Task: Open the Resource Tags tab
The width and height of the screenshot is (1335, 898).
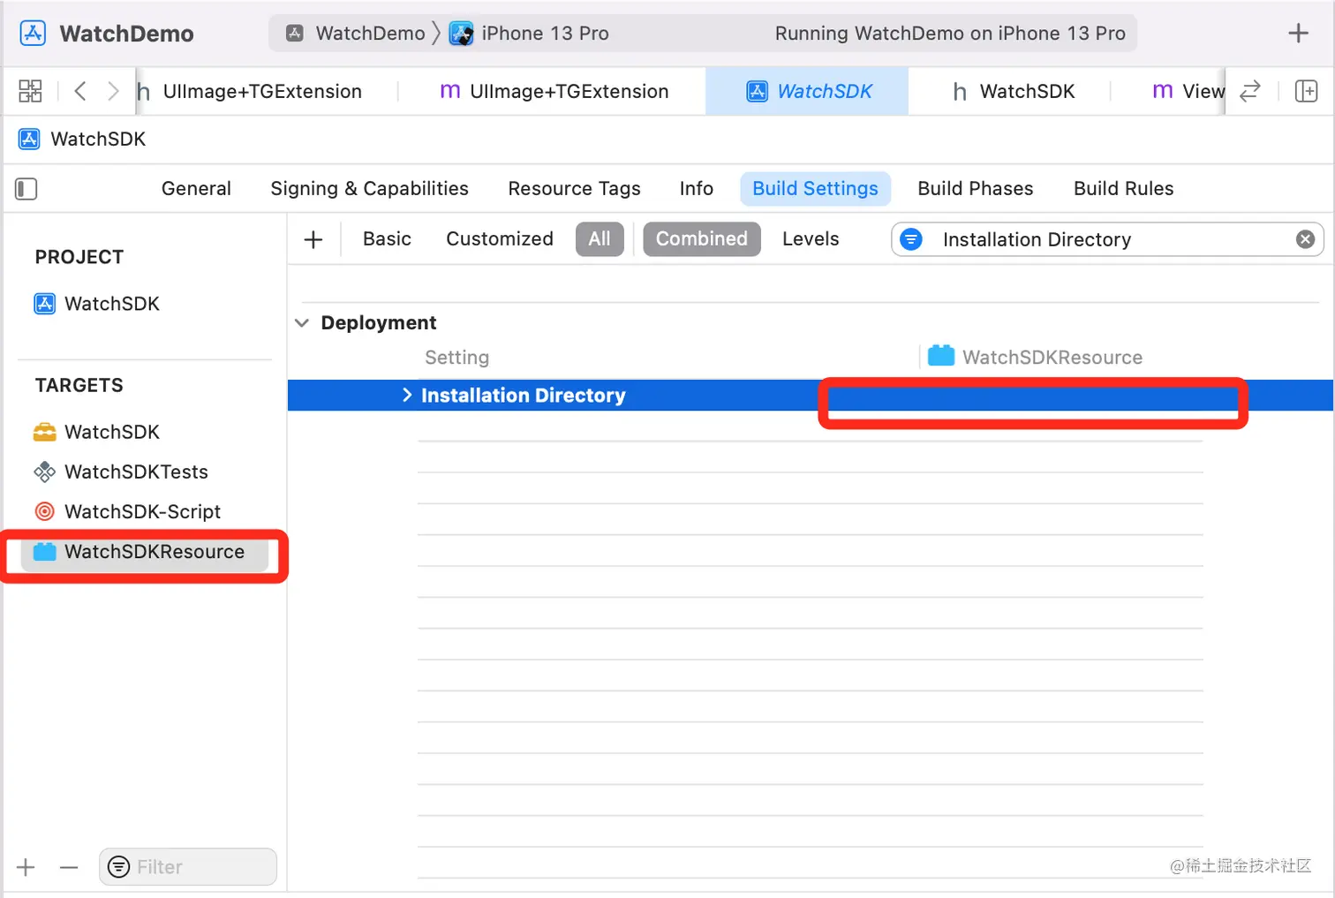Action: click(574, 189)
